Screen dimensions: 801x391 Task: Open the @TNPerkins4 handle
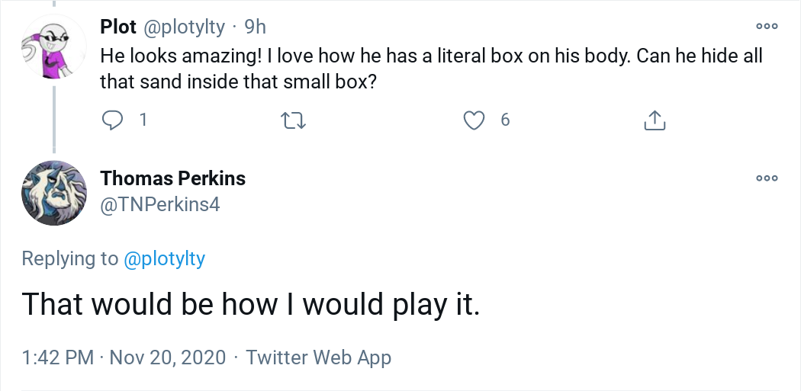160,204
